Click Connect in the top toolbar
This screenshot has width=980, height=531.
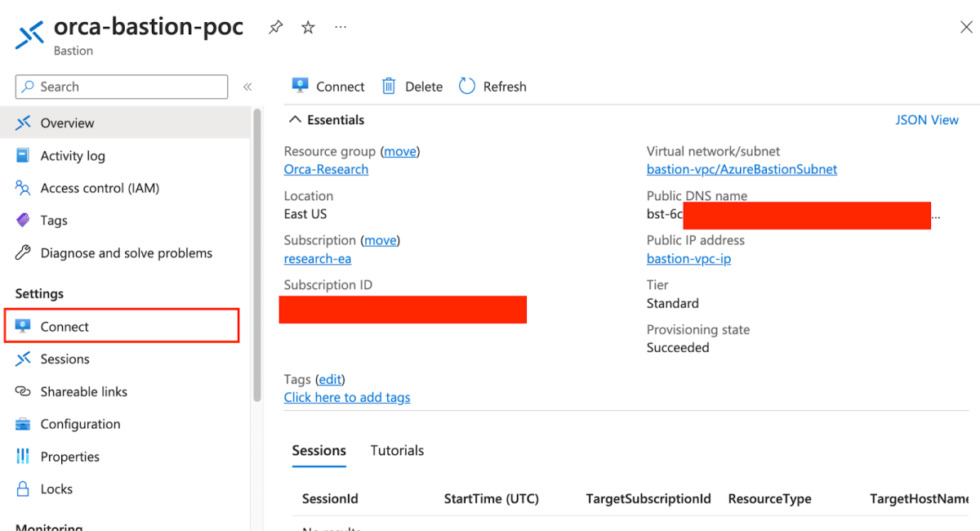328,86
